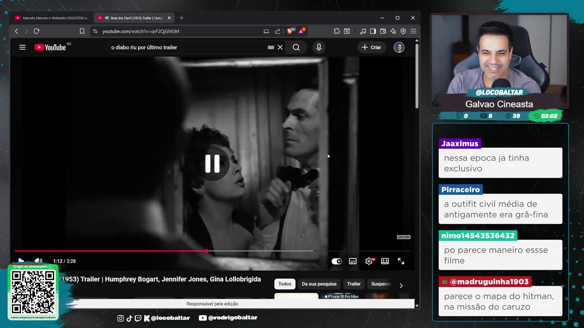Open the browser main menu
584x328 pixels.
point(413,31)
